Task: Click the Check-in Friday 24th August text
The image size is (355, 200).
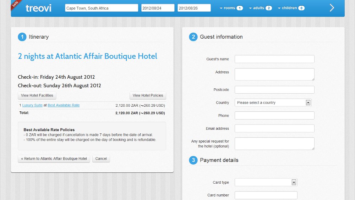Action: click(56, 77)
